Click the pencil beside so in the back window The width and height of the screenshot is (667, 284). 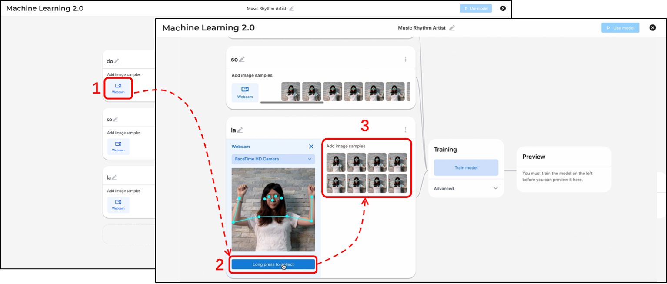(x=115, y=119)
